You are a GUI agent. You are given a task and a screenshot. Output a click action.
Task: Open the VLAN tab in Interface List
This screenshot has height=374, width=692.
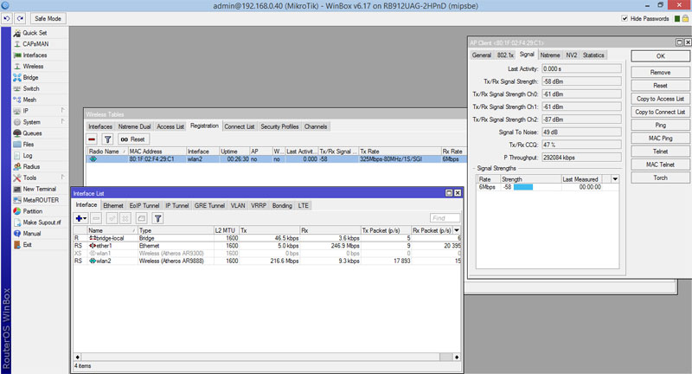(x=238, y=206)
